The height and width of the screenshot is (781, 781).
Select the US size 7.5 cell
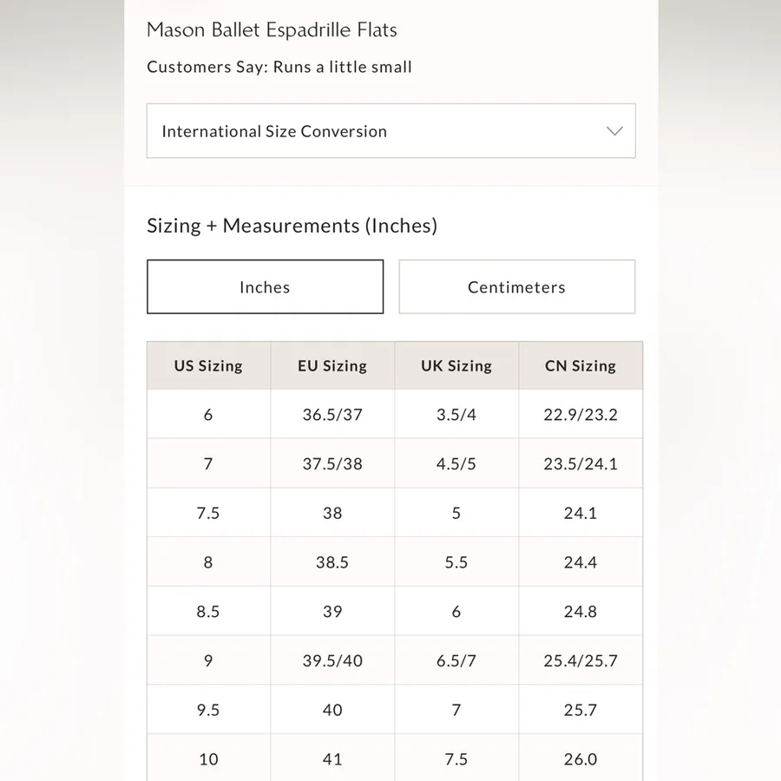(x=208, y=513)
